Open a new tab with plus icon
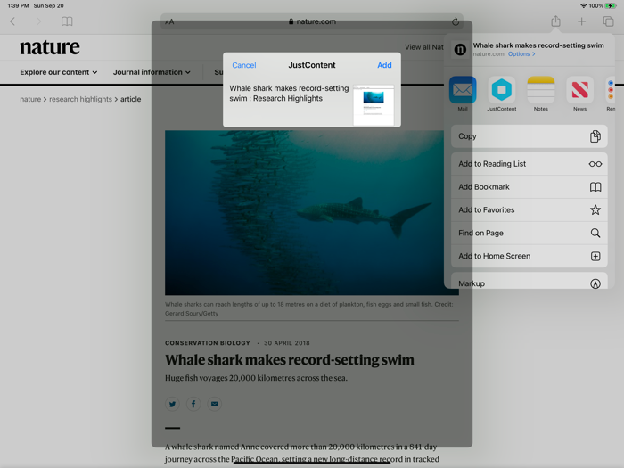The image size is (624, 468). point(581,21)
